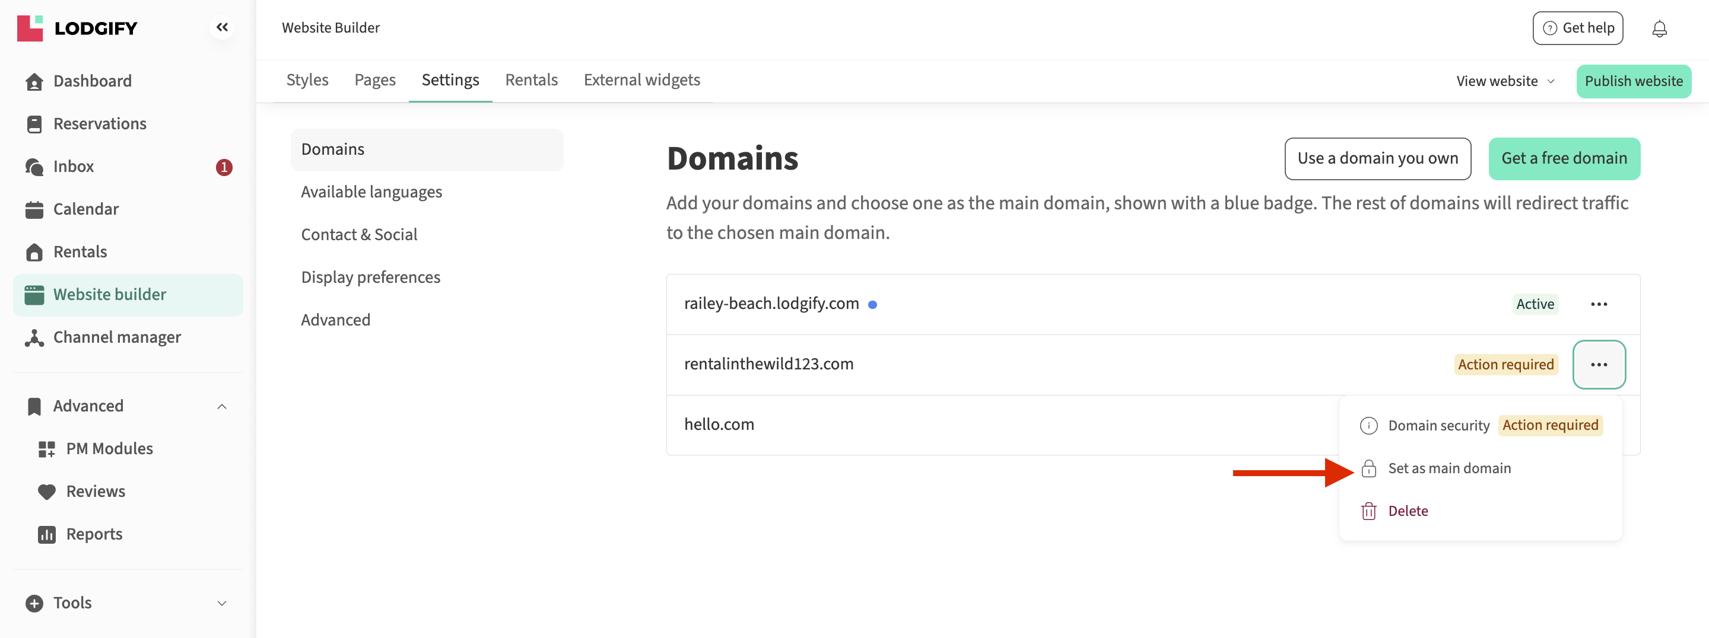Collapse the sidebar with double-chevron icon
Viewport: 1709px width, 638px height.
point(221,27)
